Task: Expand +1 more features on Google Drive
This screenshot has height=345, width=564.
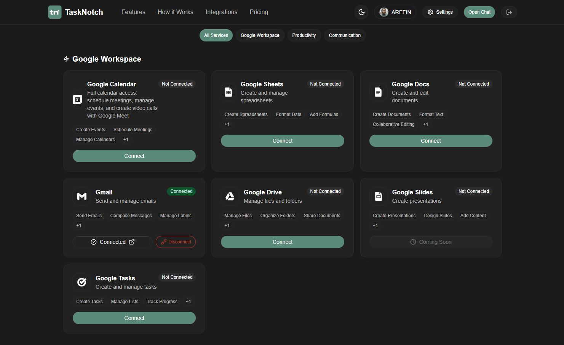Action: (x=227, y=226)
